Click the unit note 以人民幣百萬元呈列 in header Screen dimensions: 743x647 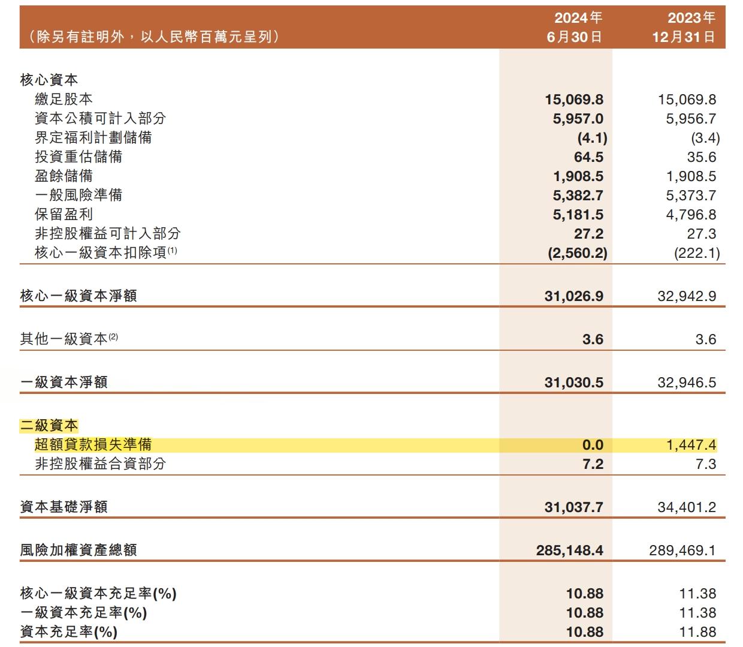(x=207, y=37)
